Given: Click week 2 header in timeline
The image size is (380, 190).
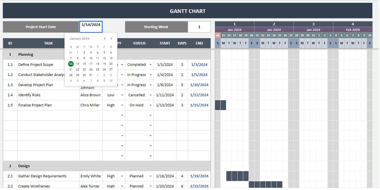Looking at the screenshot, I should click(x=274, y=24).
